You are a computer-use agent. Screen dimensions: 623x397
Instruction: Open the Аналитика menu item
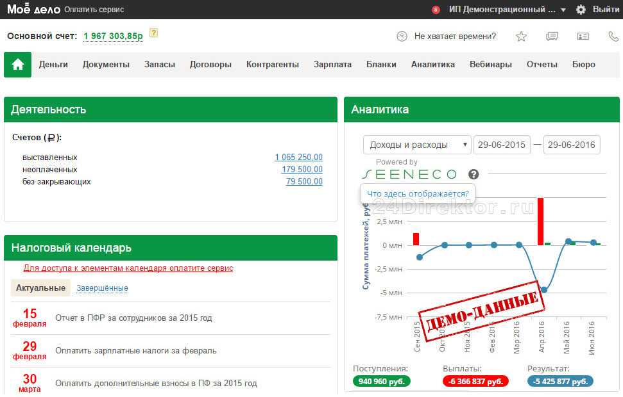[x=433, y=64]
